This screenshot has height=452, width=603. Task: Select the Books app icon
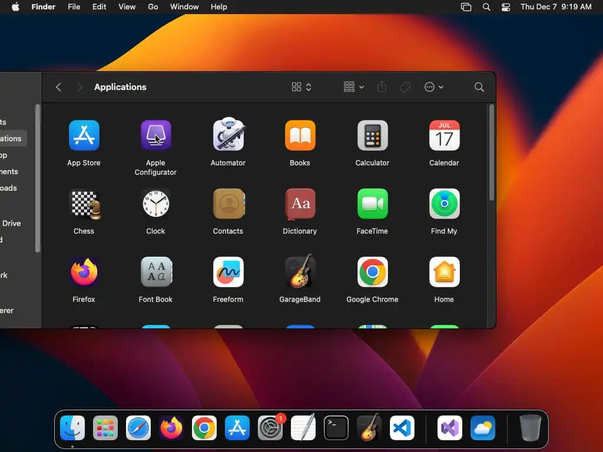coord(300,135)
